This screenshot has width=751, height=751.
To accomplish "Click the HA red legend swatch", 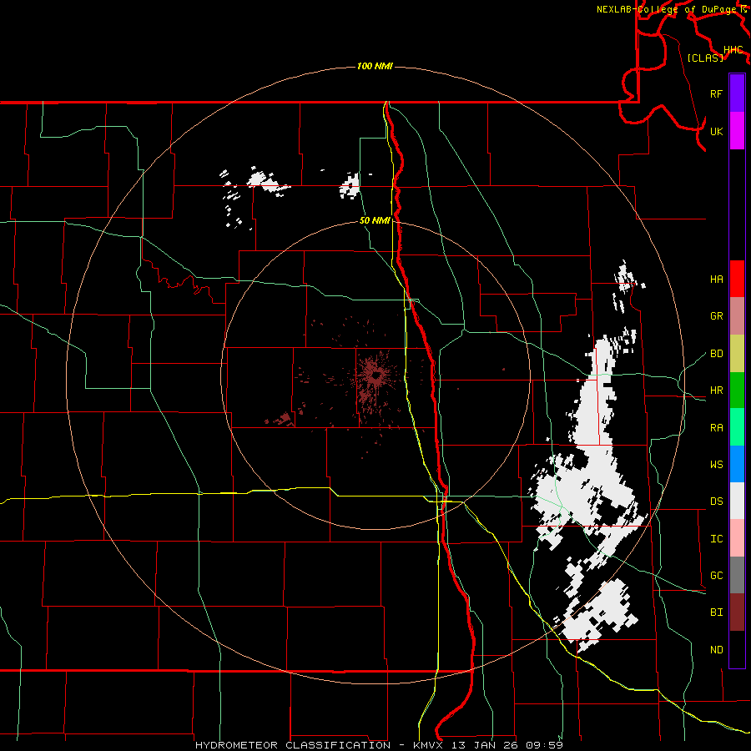I will tap(737, 279).
